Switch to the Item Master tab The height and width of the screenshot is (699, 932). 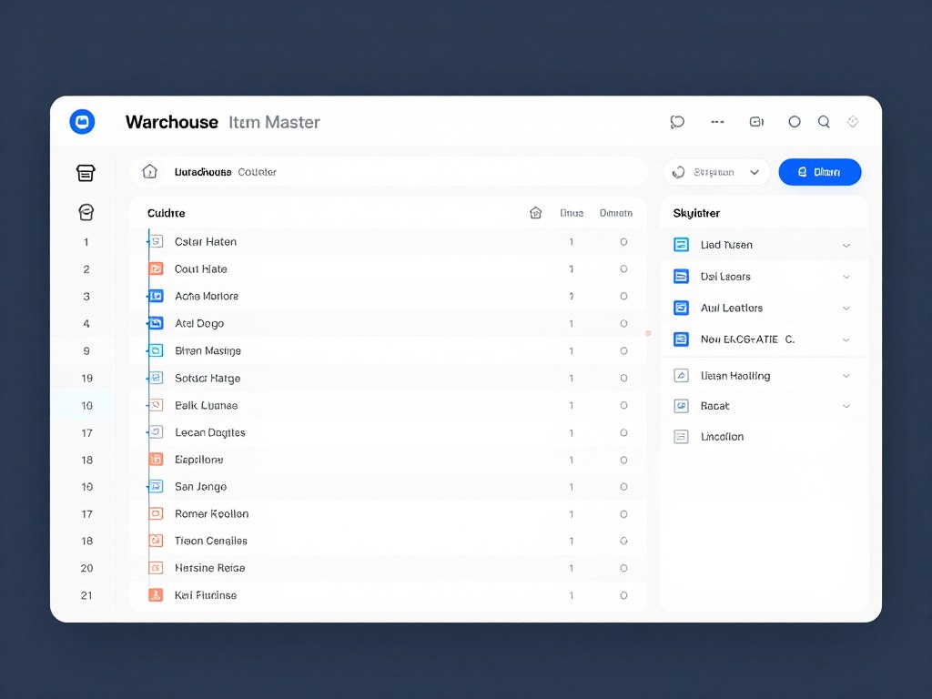[274, 121]
